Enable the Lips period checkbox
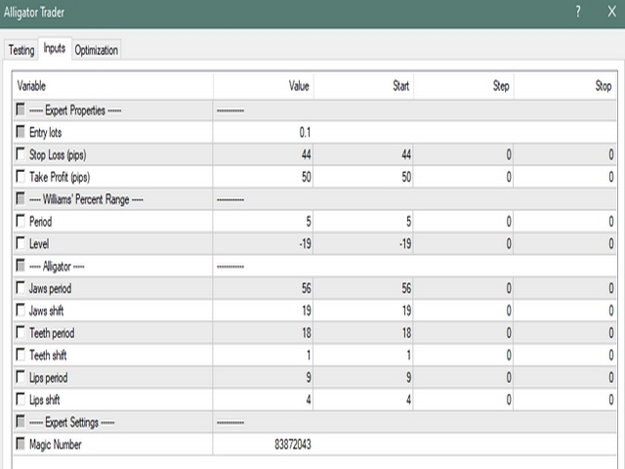This screenshot has height=469, width=625. (21, 377)
